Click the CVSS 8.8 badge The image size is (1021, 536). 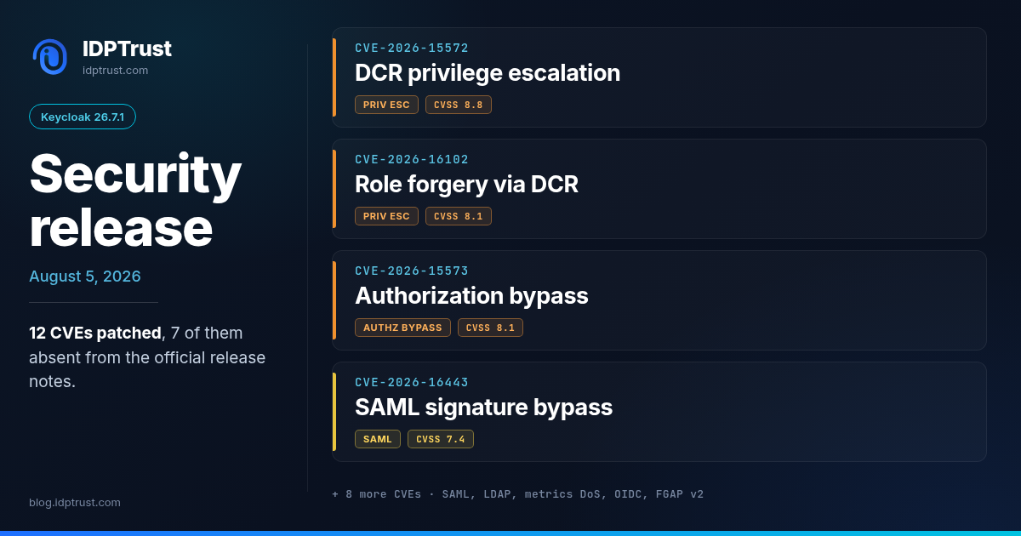click(459, 105)
